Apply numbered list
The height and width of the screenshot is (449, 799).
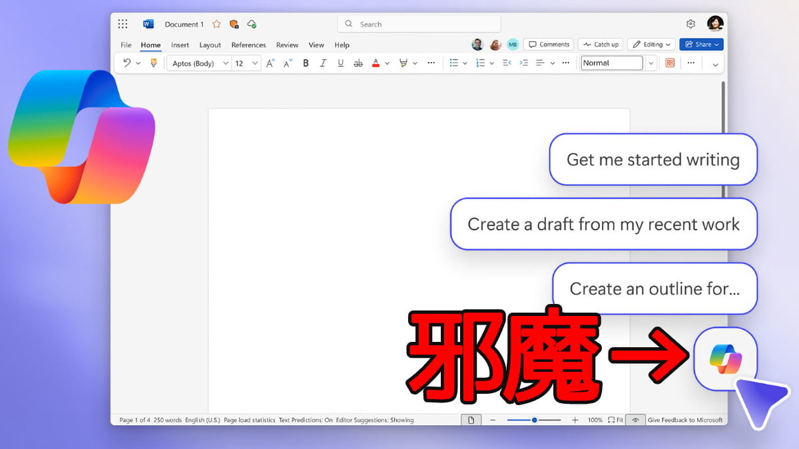pos(481,63)
